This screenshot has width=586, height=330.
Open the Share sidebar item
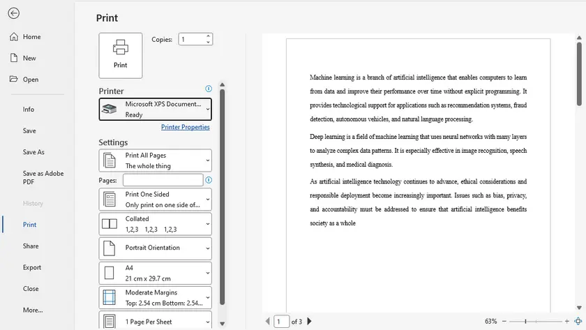click(x=31, y=246)
